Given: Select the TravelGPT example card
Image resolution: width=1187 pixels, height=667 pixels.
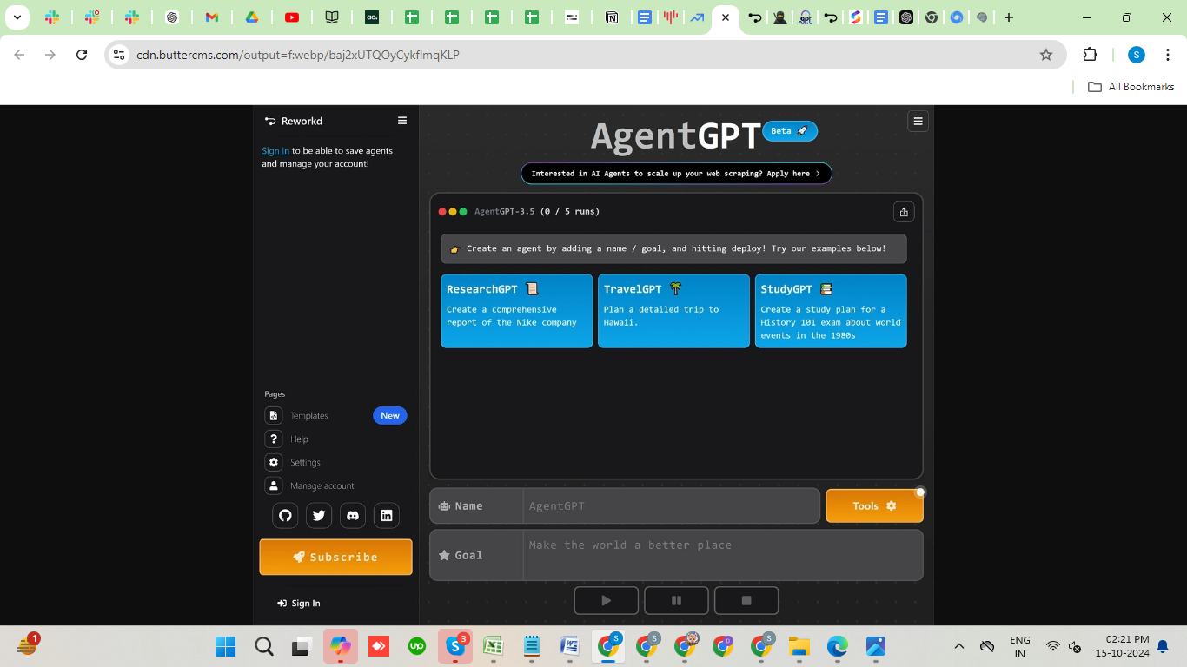Looking at the screenshot, I should (673, 311).
